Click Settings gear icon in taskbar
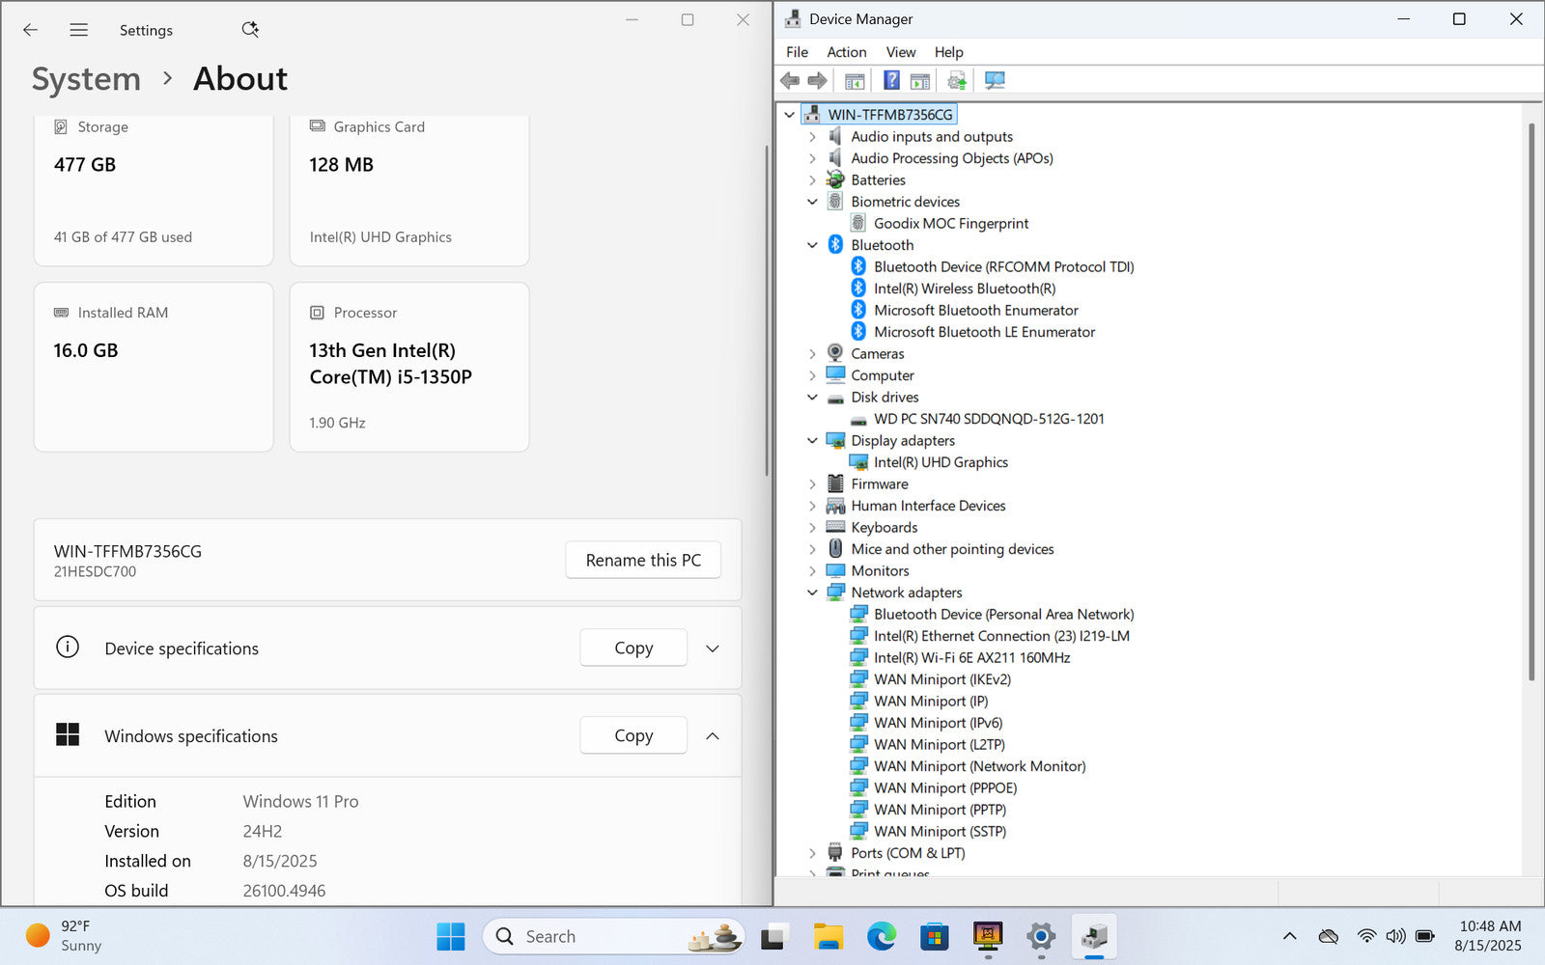Viewport: 1545px width, 965px height. coord(1041,936)
